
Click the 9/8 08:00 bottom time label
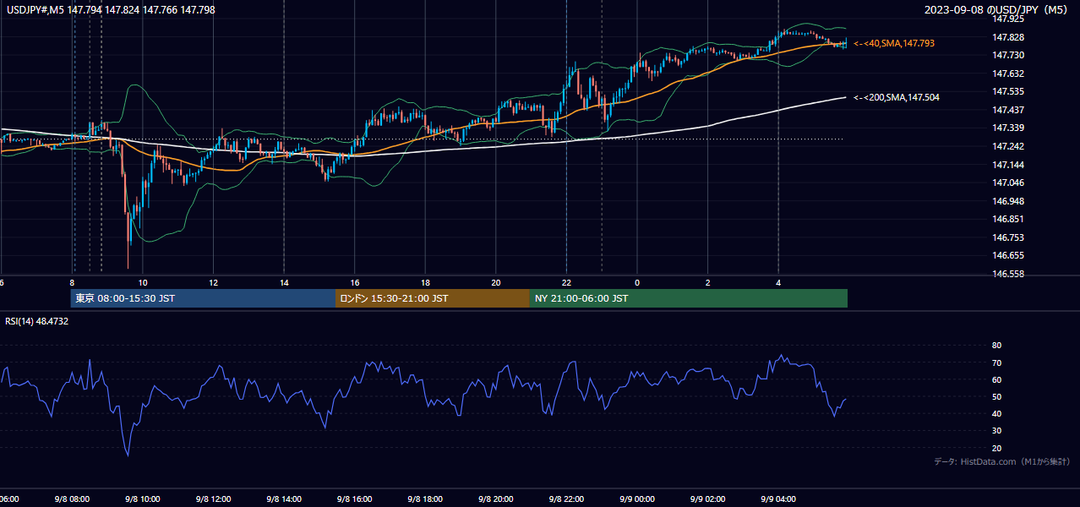coord(72,499)
